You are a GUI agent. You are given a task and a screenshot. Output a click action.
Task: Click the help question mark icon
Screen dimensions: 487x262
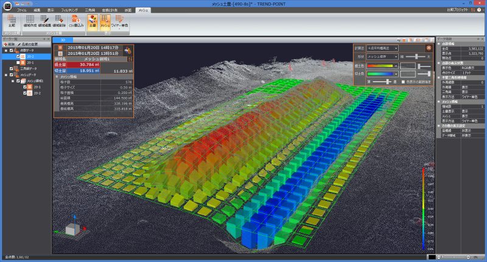pos(479,10)
